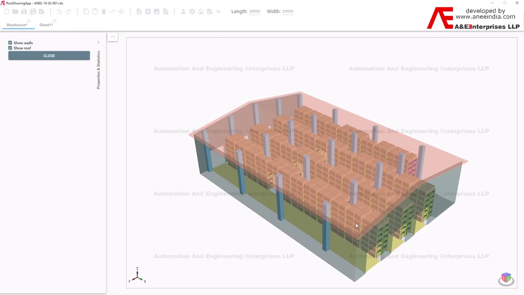Export the view as an image

click(x=157, y=11)
